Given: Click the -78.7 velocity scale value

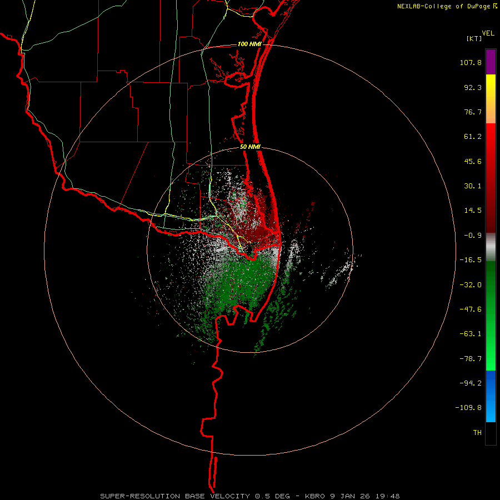Looking at the screenshot, I should pos(471,359).
